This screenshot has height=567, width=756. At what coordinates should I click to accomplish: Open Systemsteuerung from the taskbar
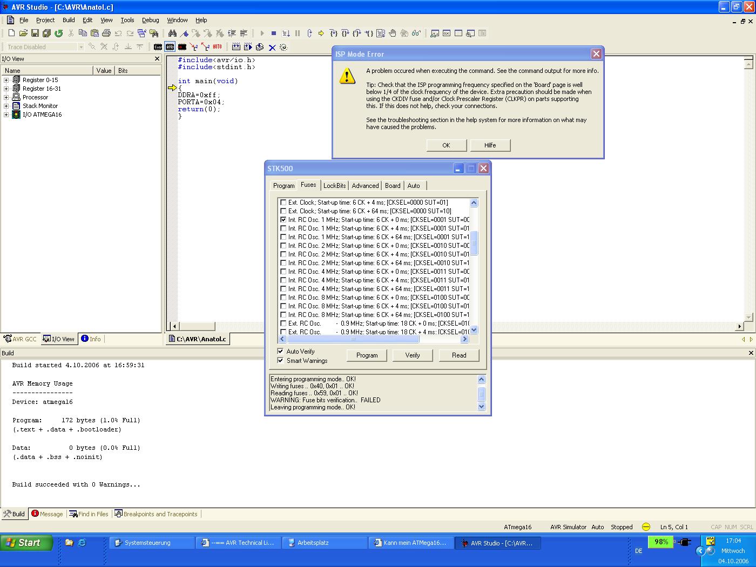pos(152,543)
